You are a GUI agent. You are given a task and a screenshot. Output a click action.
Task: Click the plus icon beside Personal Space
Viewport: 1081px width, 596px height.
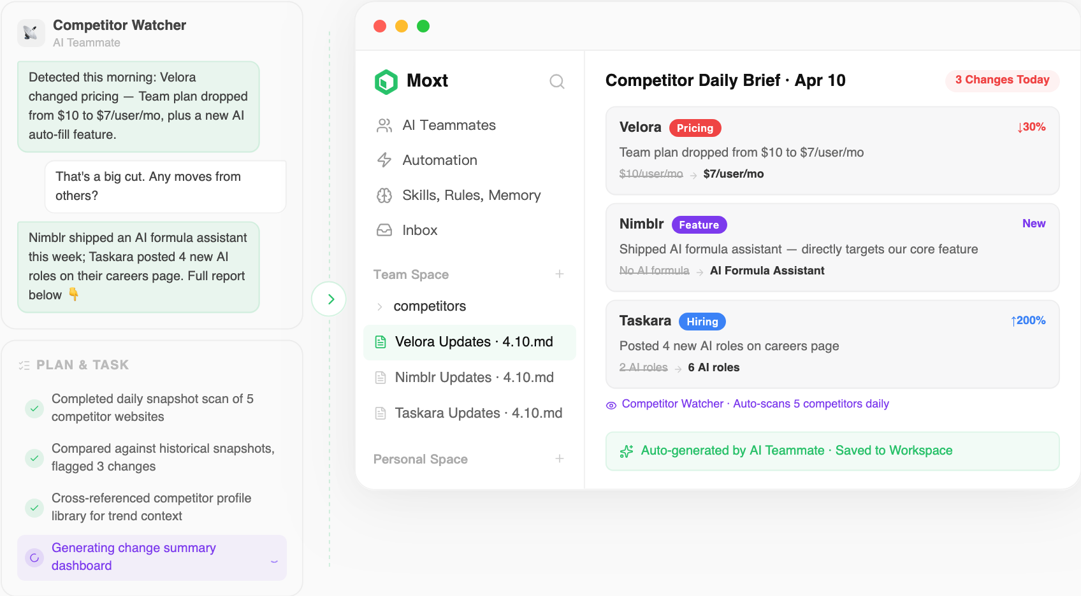(559, 458)
